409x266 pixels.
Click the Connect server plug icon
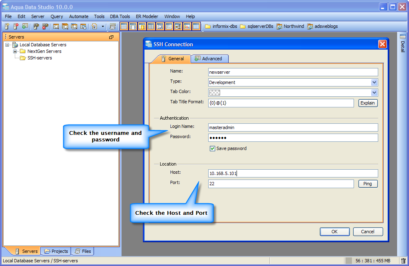pyautogui.click(x=36, y=26)
